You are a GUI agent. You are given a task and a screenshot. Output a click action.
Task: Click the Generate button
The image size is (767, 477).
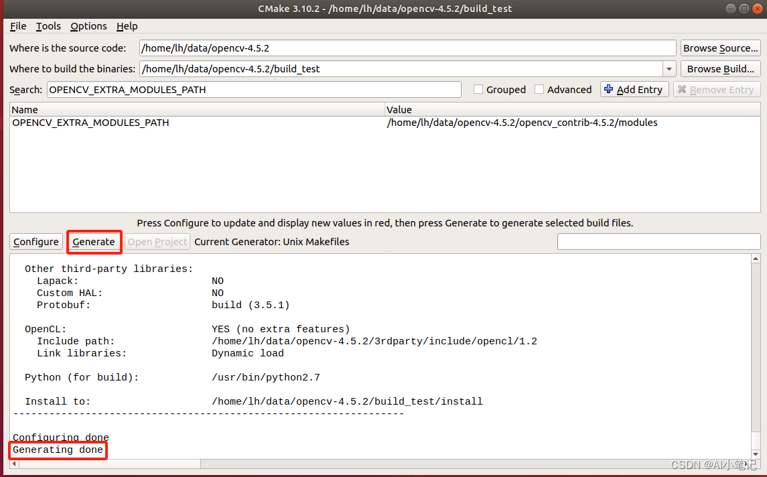94,242
